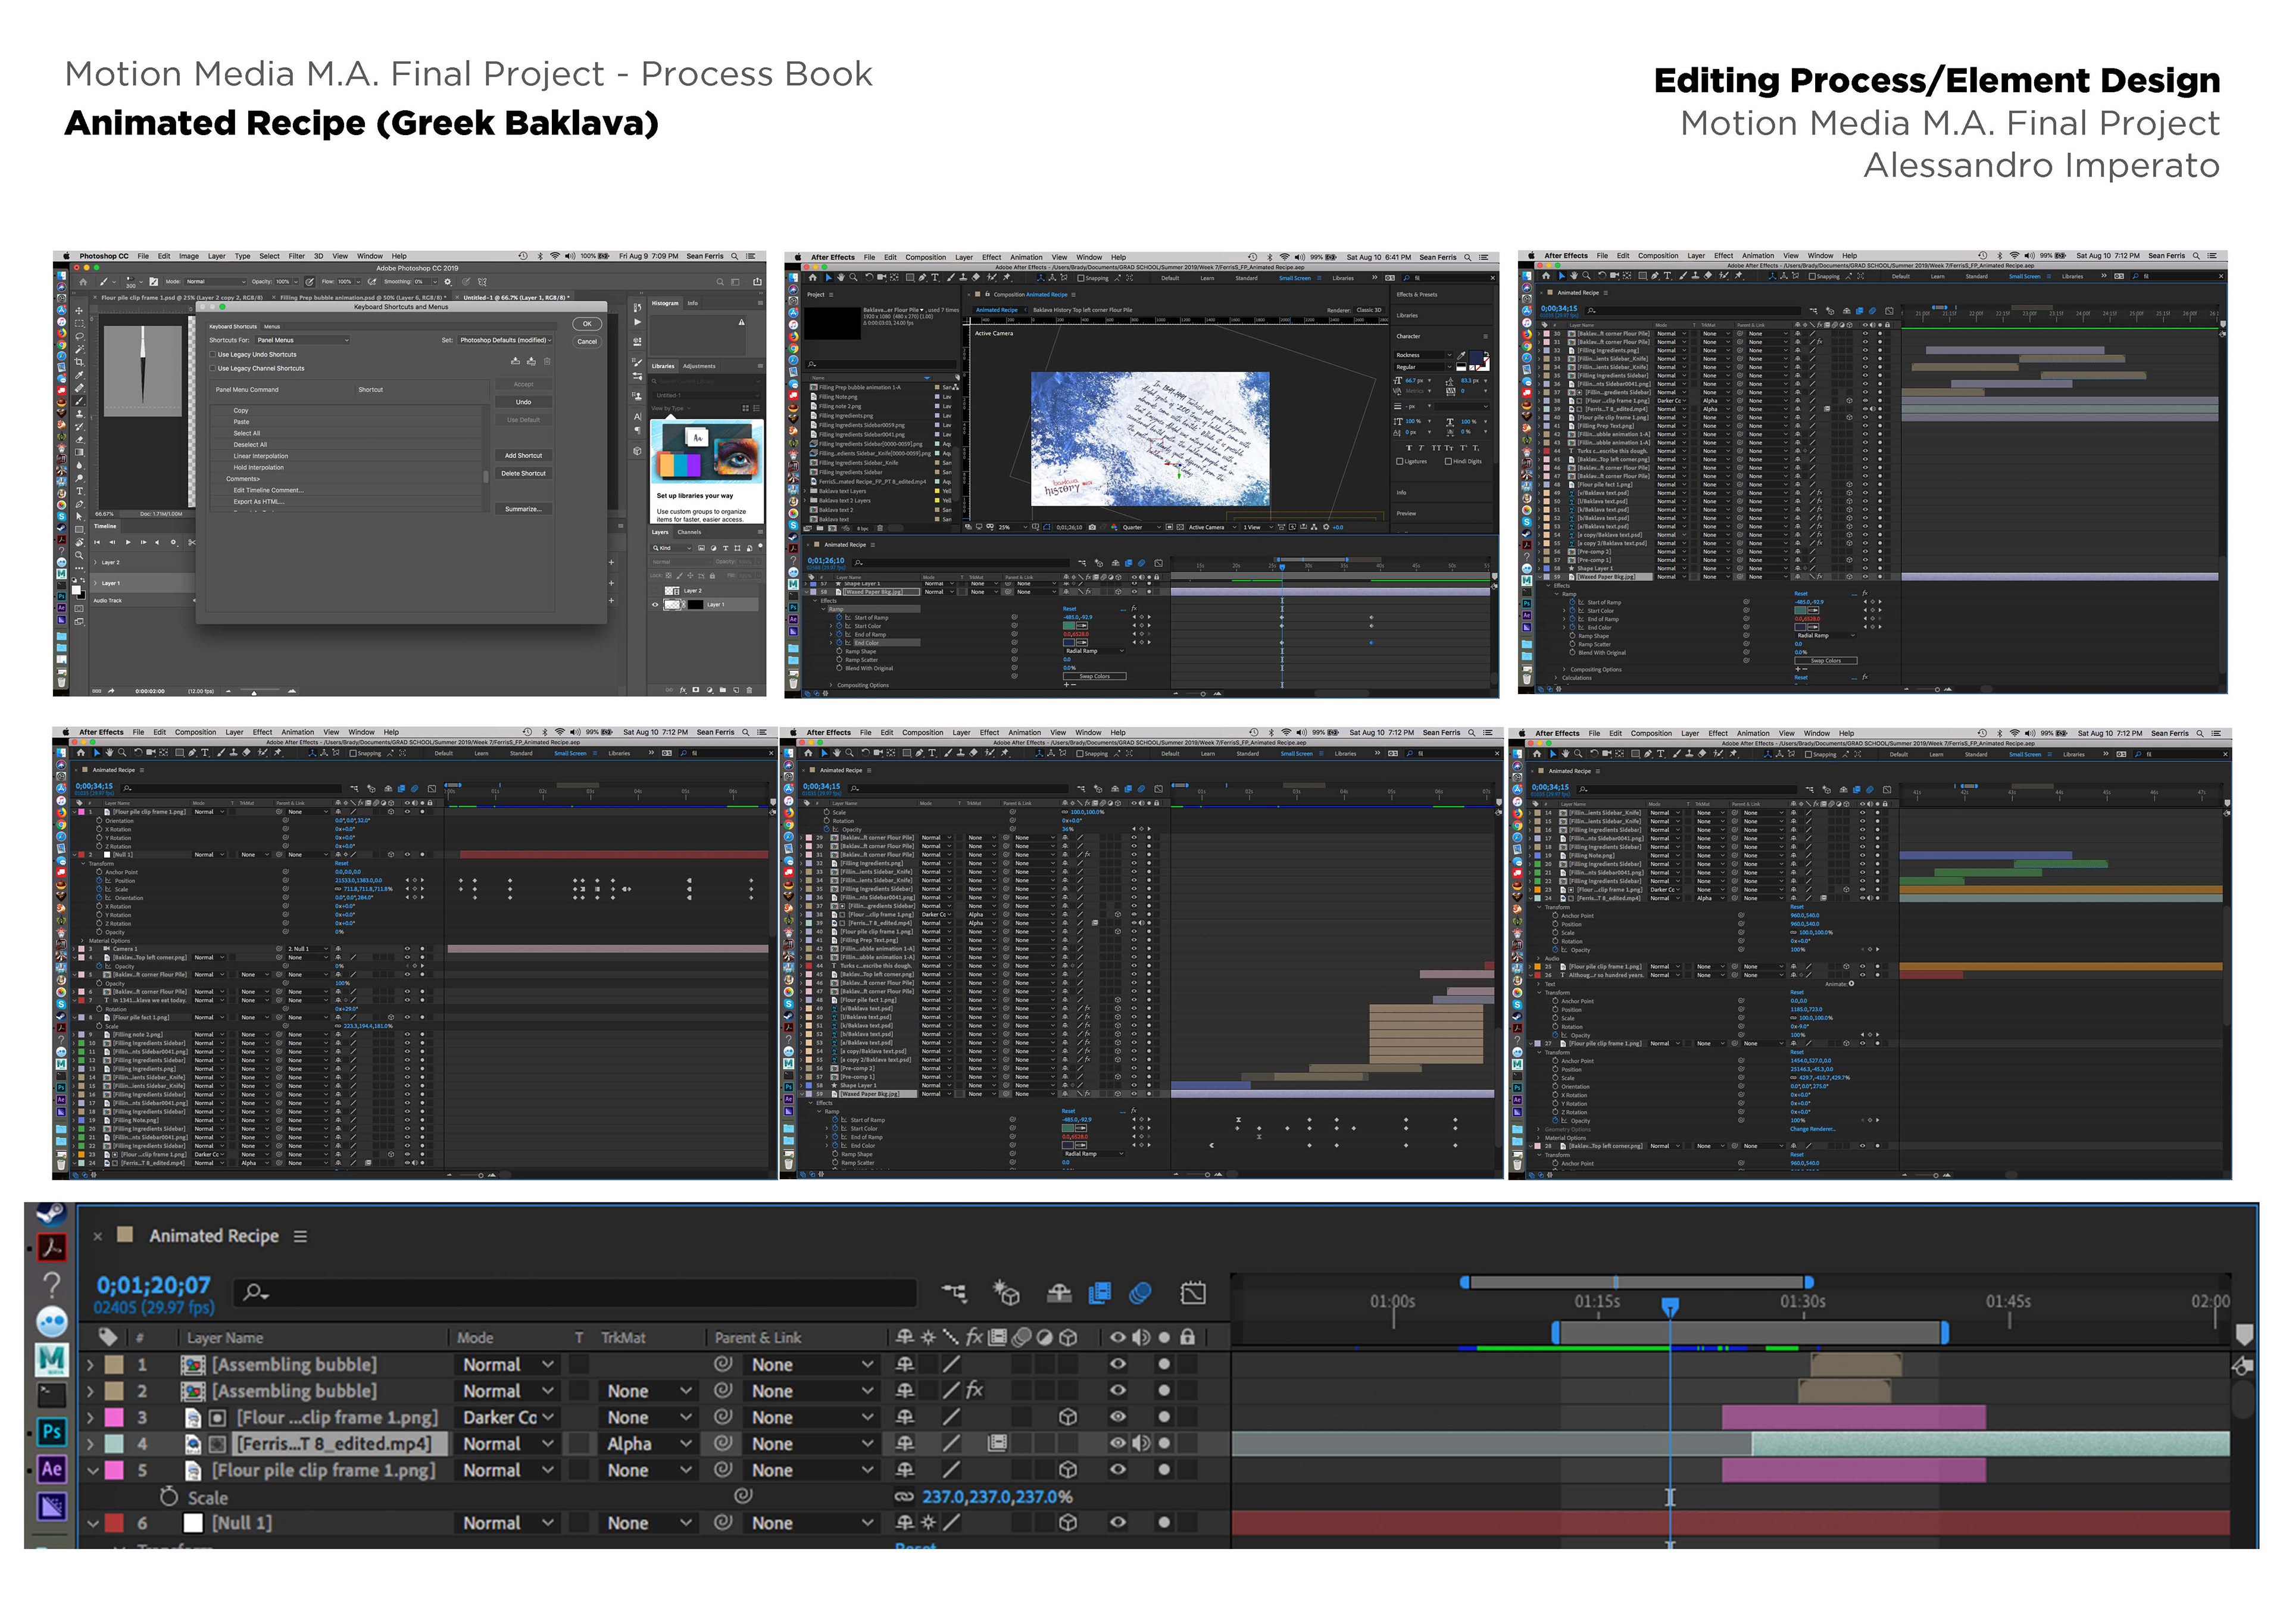Open the Darker Color mode dropdown on layer 3
Viewport: 2286px width, 1624px height.
pos(508,1417)
